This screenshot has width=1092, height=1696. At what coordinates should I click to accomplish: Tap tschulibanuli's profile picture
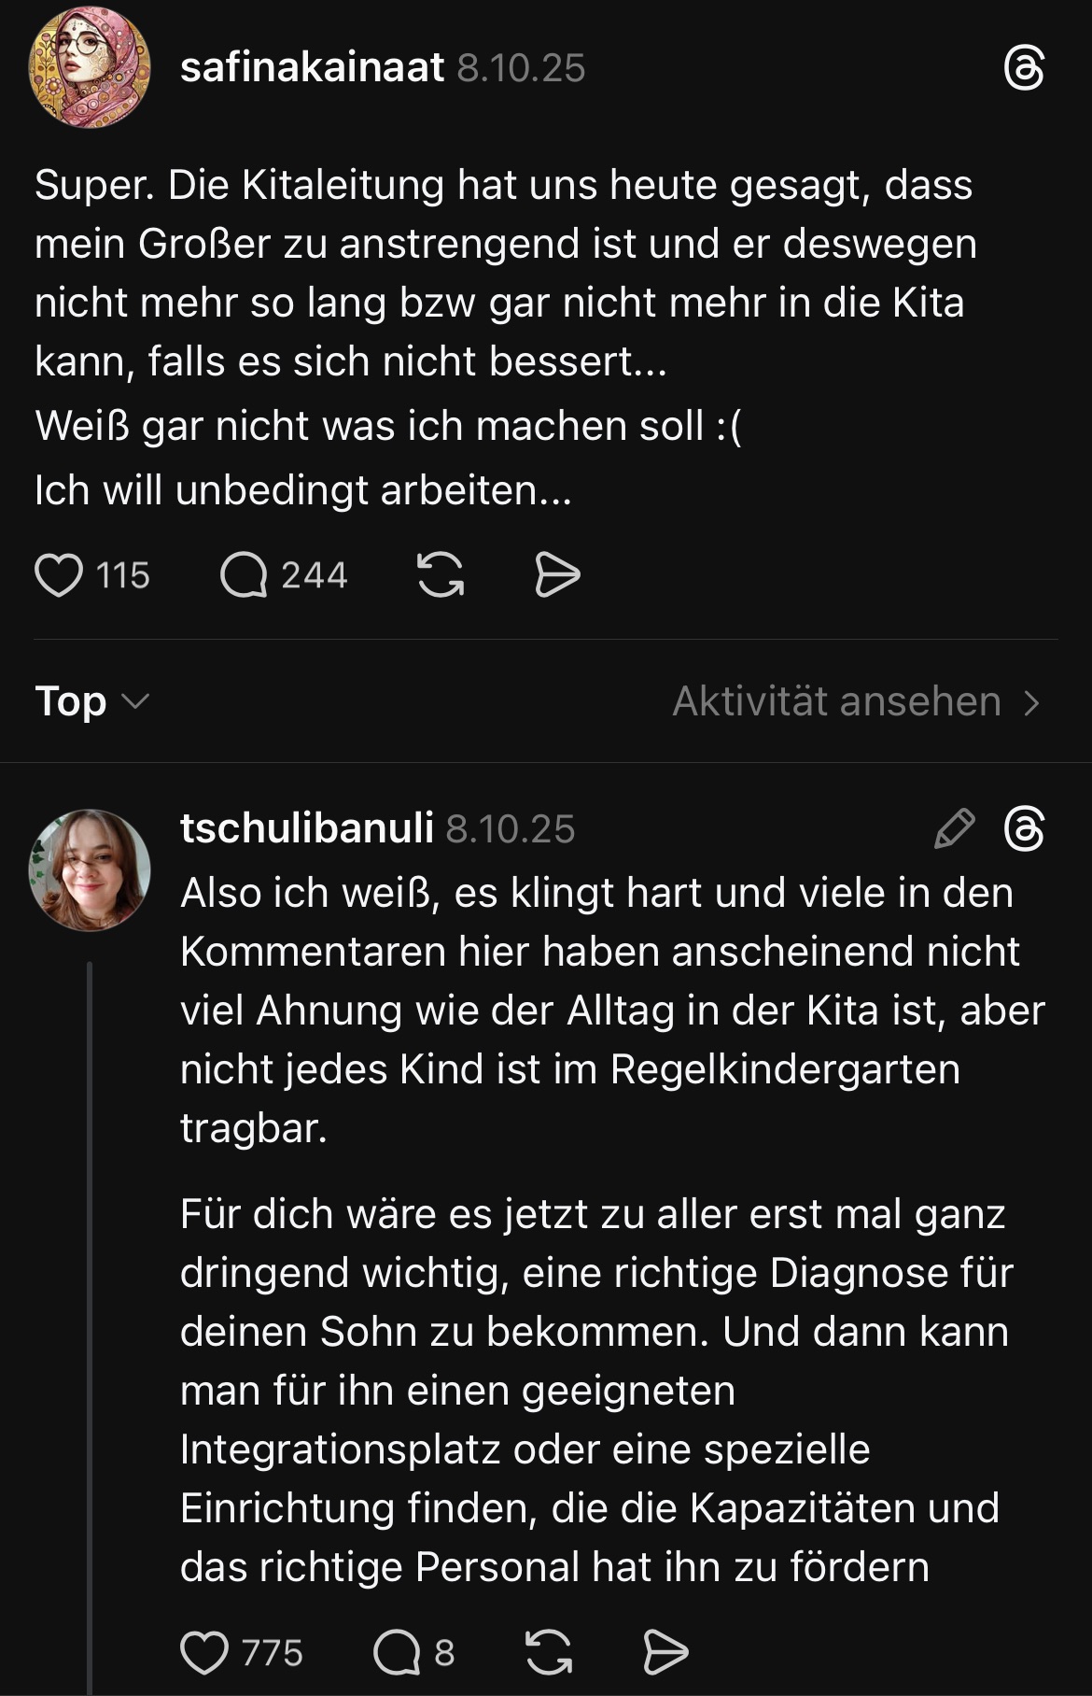click(x=90, y=869)
